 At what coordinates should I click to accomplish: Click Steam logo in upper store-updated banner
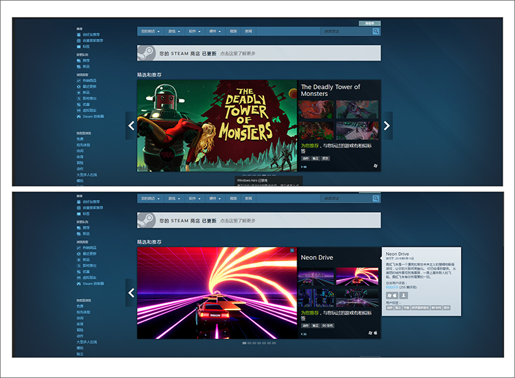[x=146, y=53]
